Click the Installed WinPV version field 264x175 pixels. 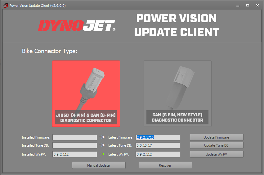[74, 154]
